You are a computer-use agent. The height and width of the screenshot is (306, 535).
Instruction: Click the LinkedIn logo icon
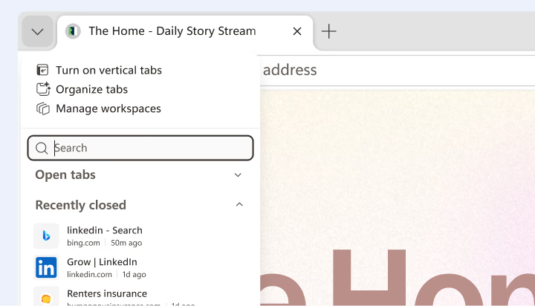point(46,268)
